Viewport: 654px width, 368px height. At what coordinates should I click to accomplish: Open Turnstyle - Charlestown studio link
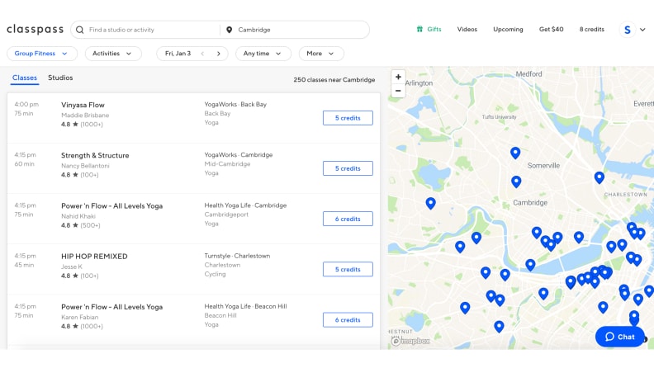[237, 256]
